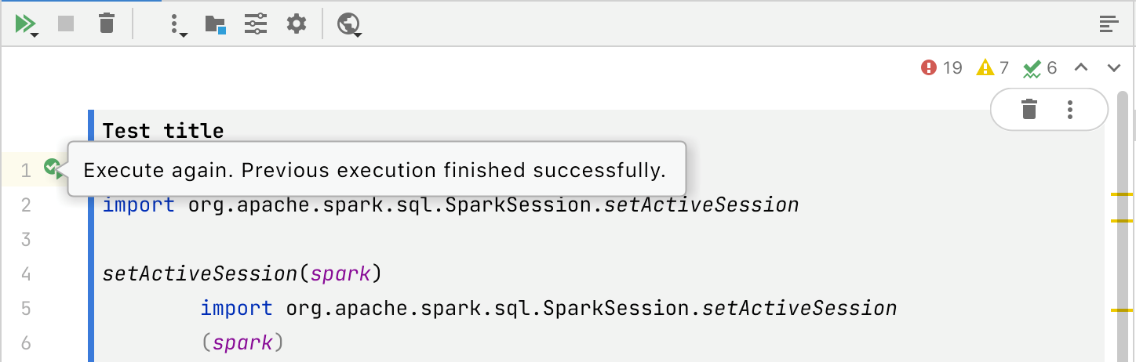Click the trash icon in top toolbar
This screenshot has width=1136, height=362.
(x=107, y=24)
